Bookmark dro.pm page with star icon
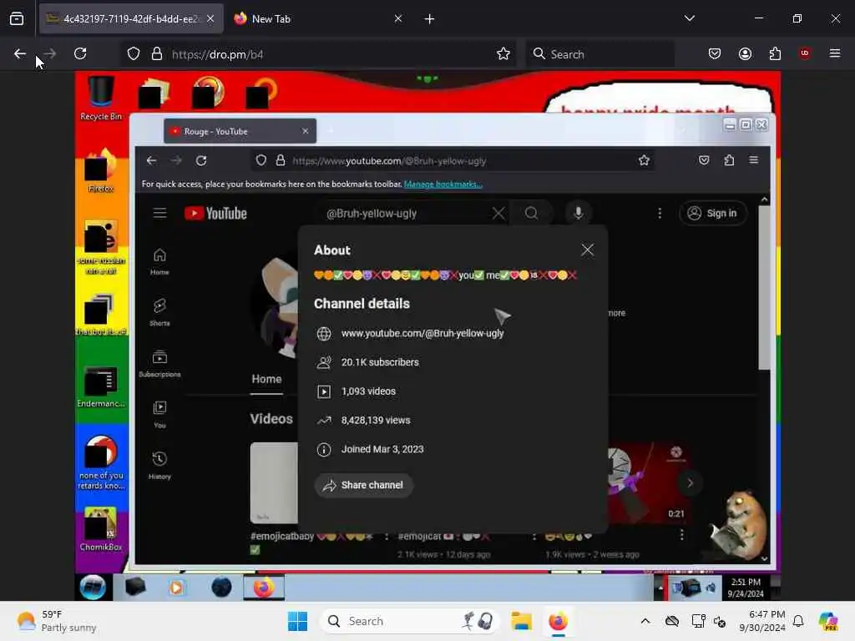Screen dimensions: 855x641 click(503, 54)
